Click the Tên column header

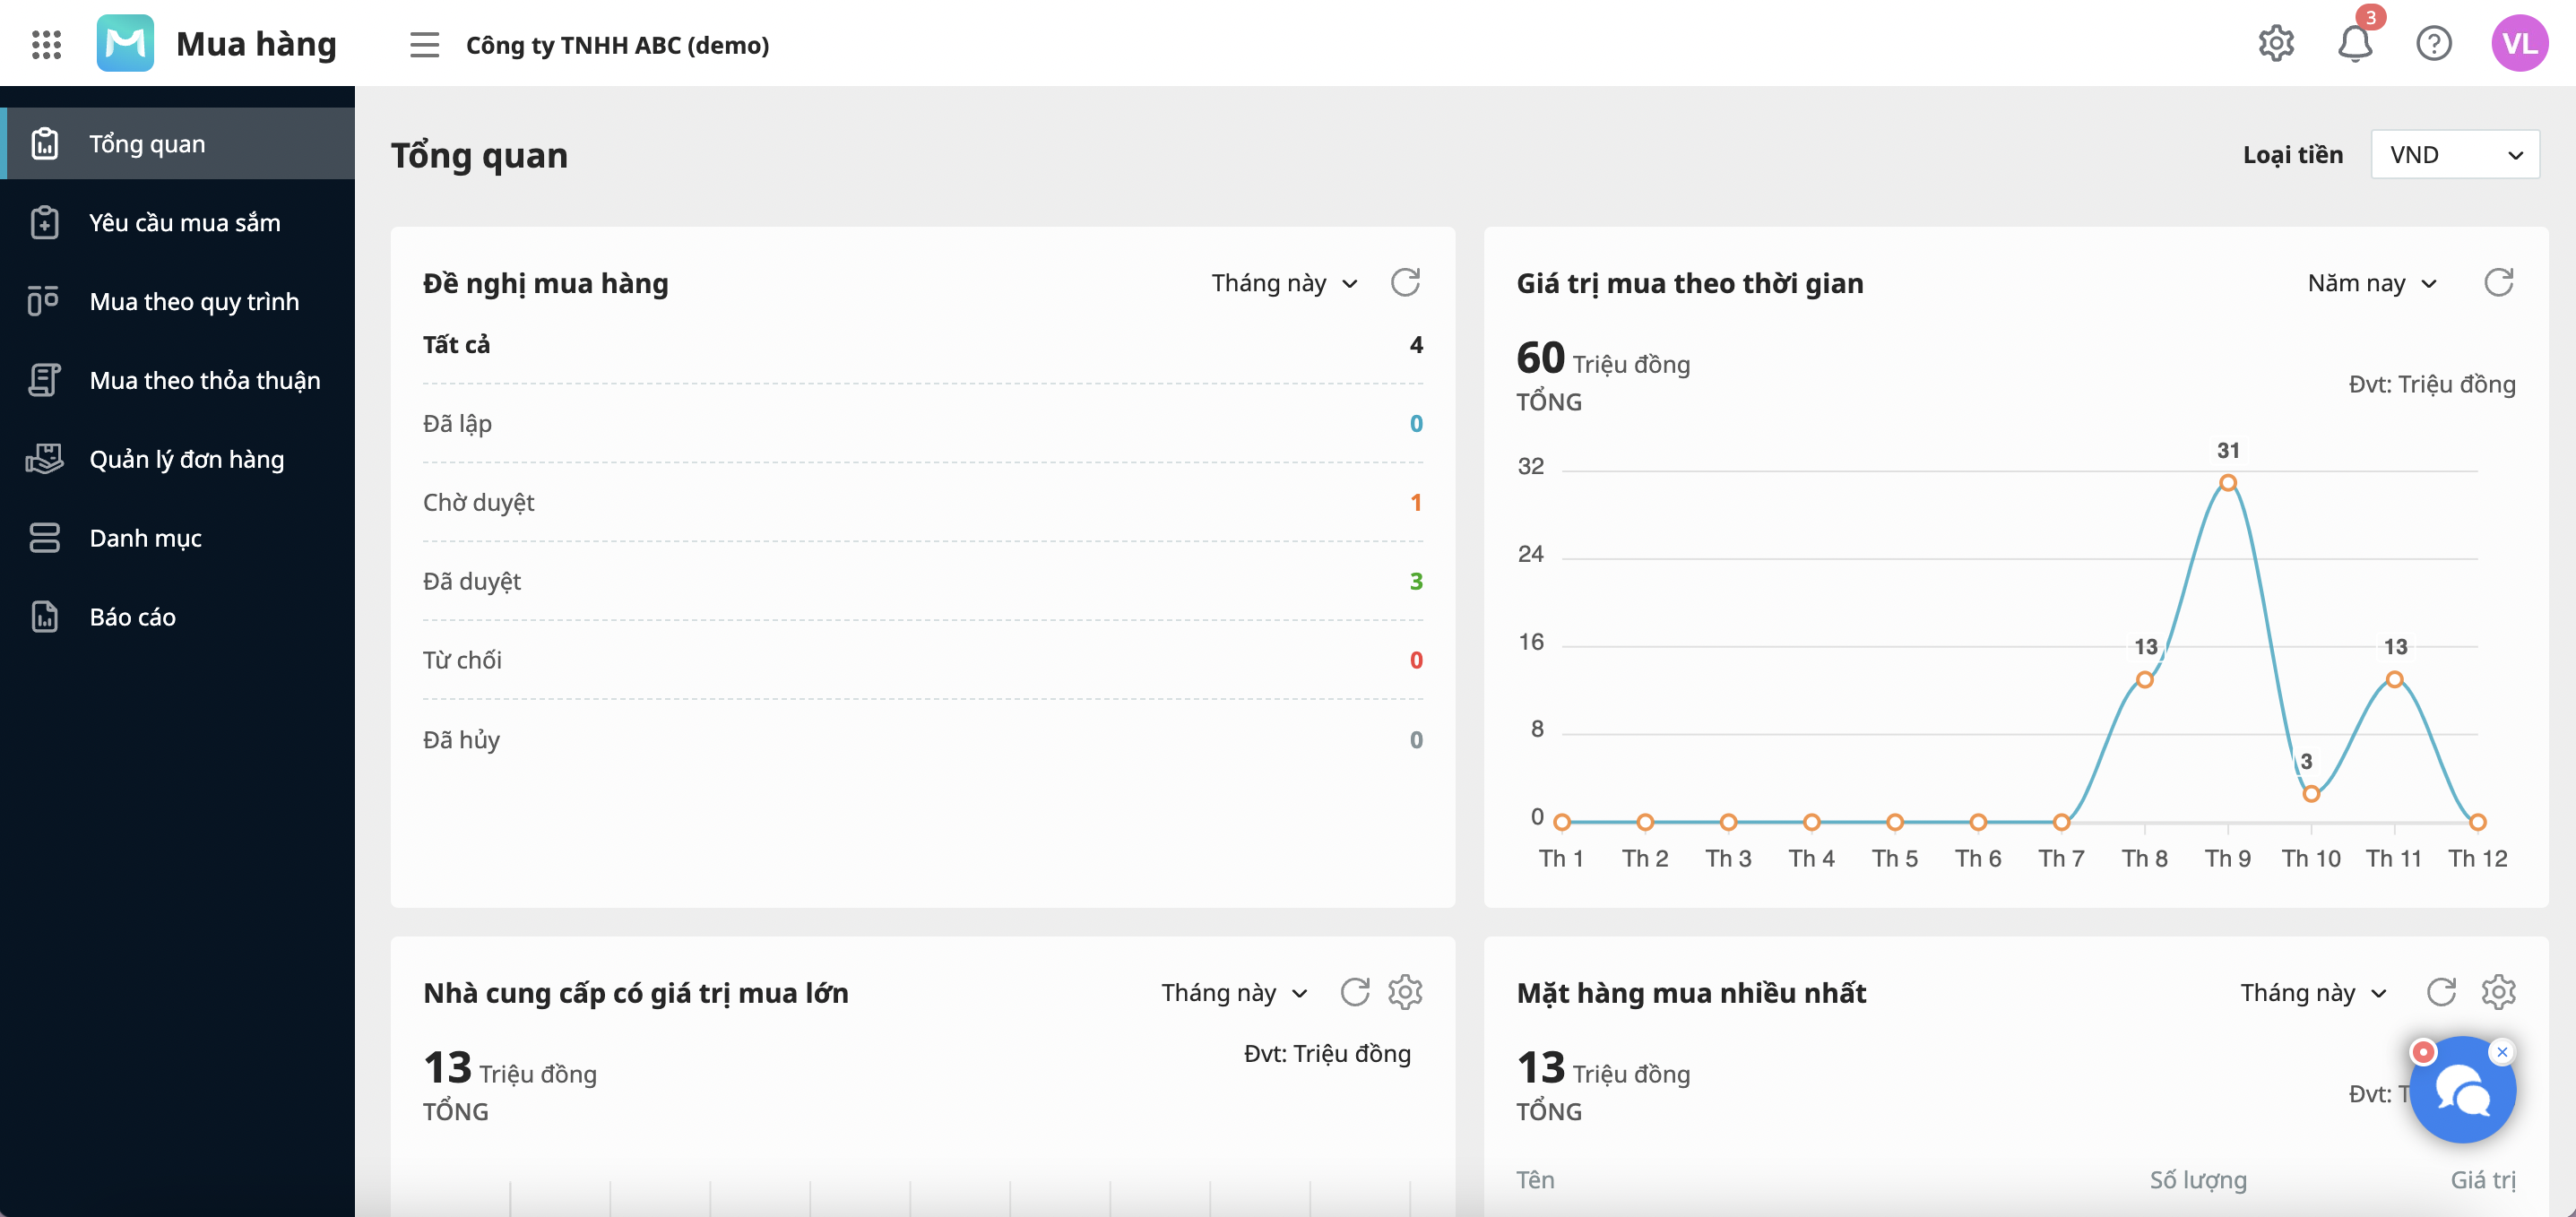[1535, 1180]
